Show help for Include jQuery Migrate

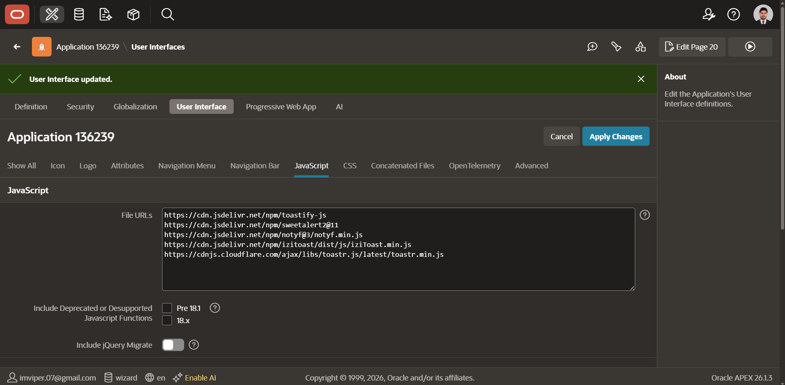[194, 345]
